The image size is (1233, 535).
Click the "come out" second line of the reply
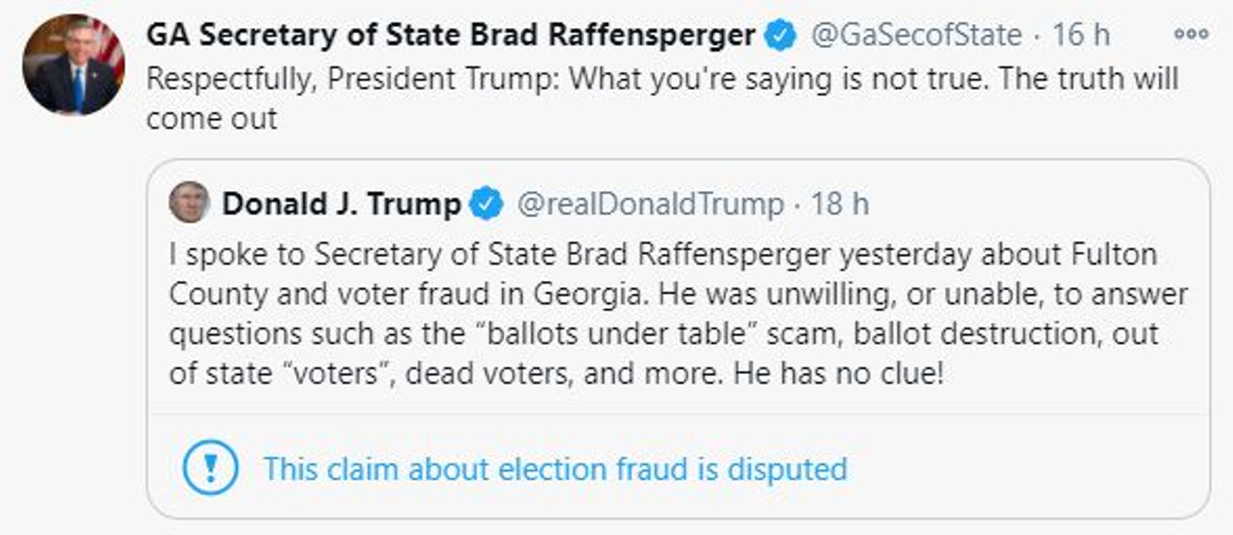click(211, 119)
